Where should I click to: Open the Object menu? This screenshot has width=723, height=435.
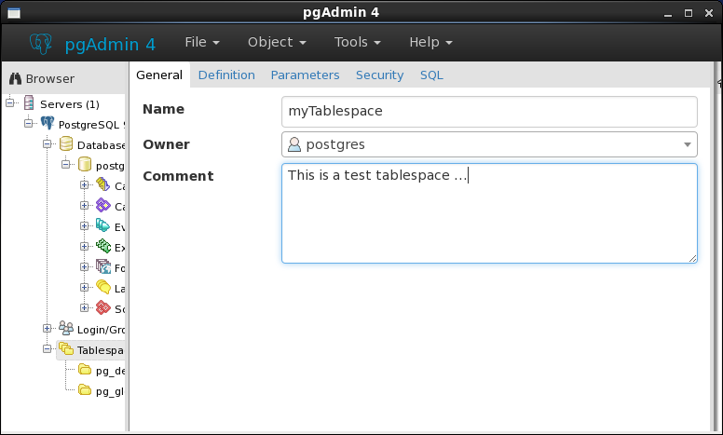[x=277, y=42]
